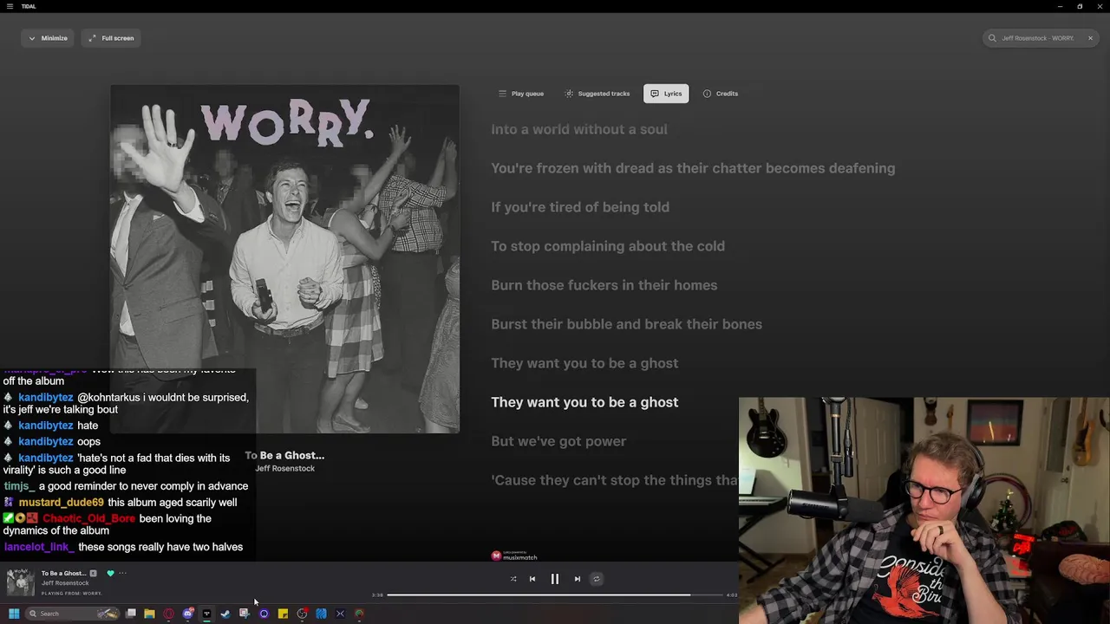The height and width of the screenshot is (624, 1110).
Task: Open the Credits tab
Action: (x=721, y=94)
